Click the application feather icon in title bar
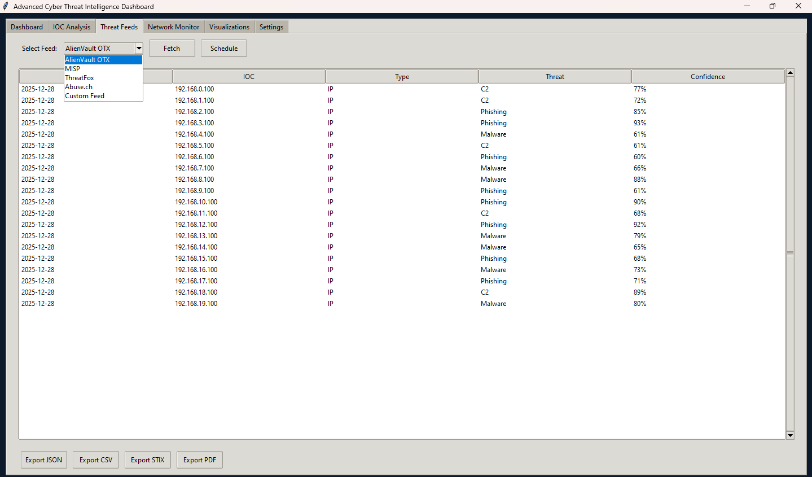The width and height of the screenshot is (812, 477). coord(6,6)
